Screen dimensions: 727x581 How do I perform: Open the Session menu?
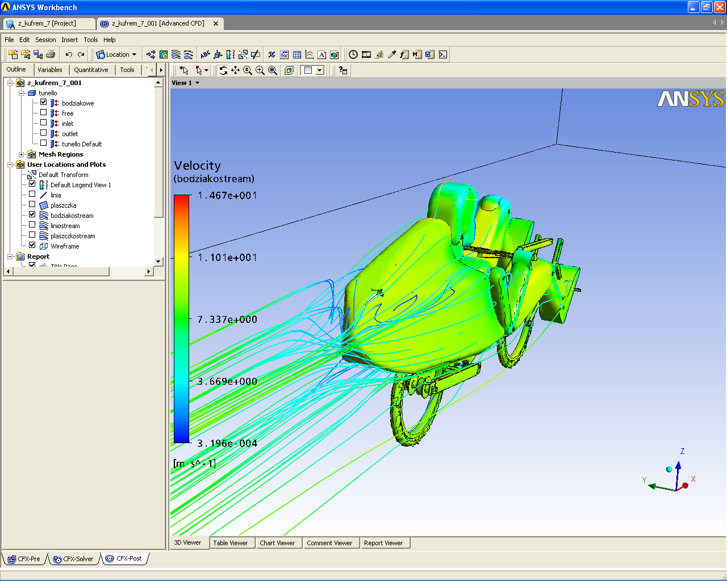pos(45,40)
